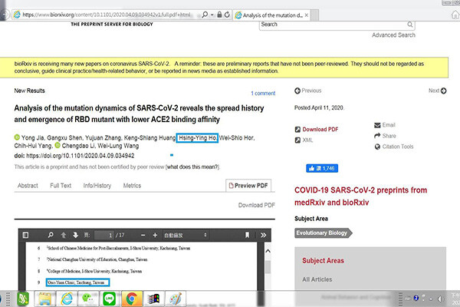Open File Explorer from the taskbar
This screenshot has width=460, height=307.
[x=45, y=299]
